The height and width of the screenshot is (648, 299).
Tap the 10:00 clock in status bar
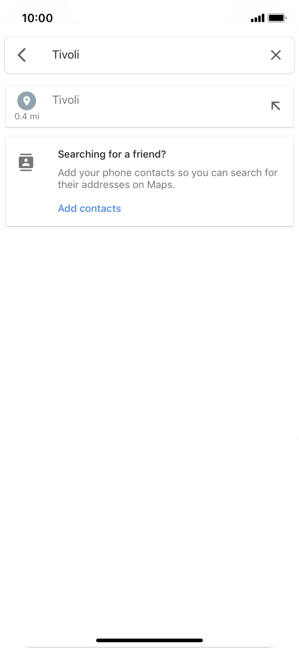coord(37,18)
